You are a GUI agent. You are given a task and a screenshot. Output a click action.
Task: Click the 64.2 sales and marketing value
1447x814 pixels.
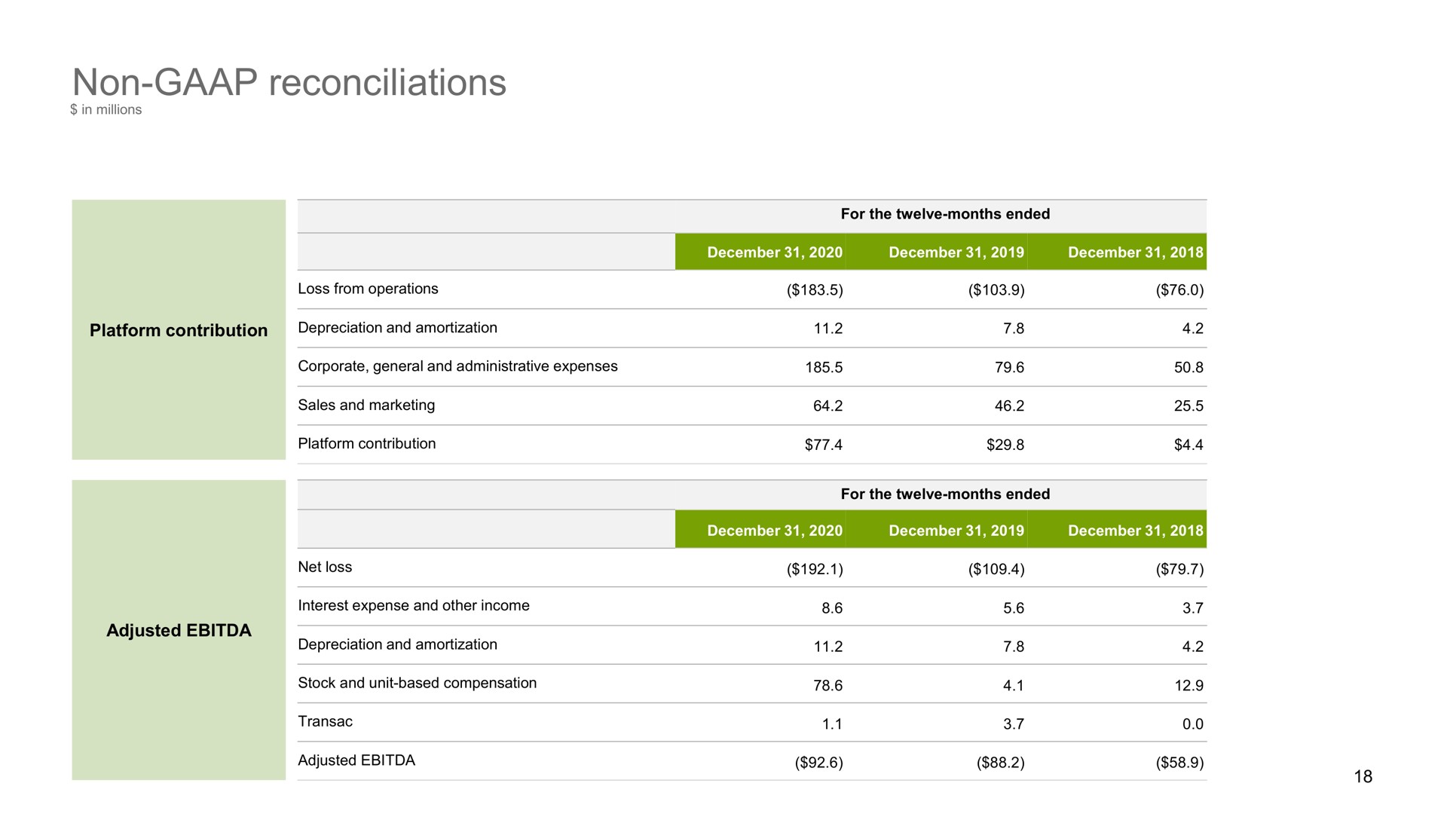(x=828, y=405)
